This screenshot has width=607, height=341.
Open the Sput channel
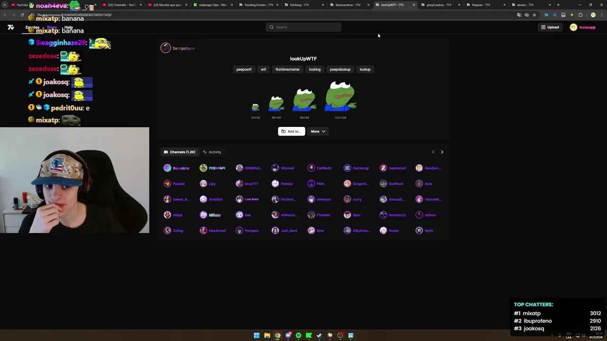pos(352,215)
